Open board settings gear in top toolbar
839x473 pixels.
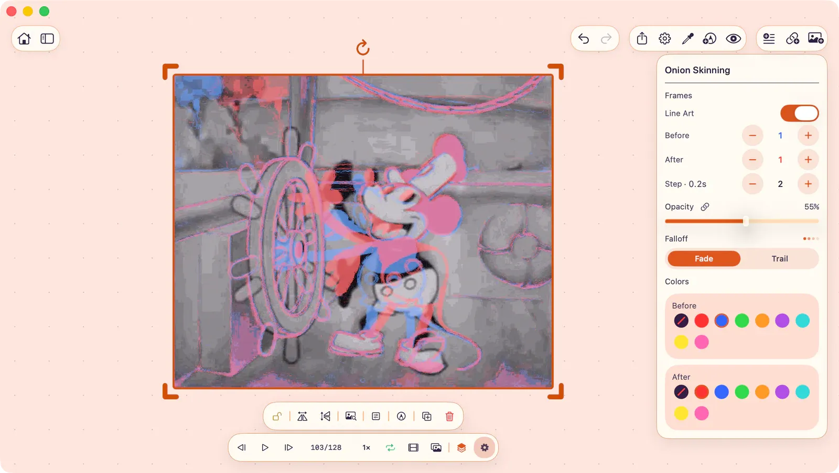coord(664,38)
